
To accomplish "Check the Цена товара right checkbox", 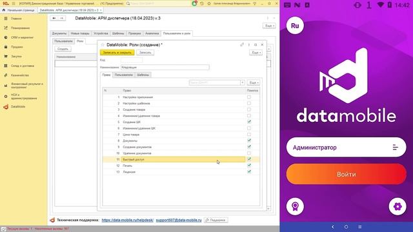I will (x=249, y=135).
